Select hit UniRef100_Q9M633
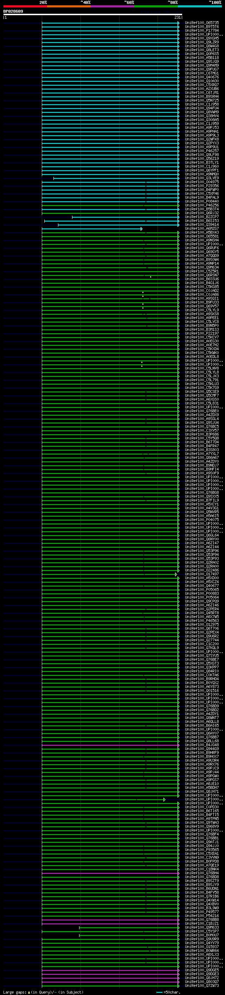 202,927
